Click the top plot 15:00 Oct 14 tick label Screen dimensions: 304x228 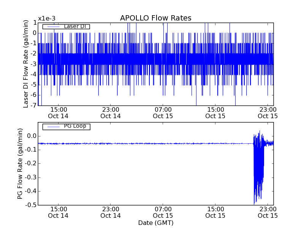pyautogui.click(x=58, y=113)
